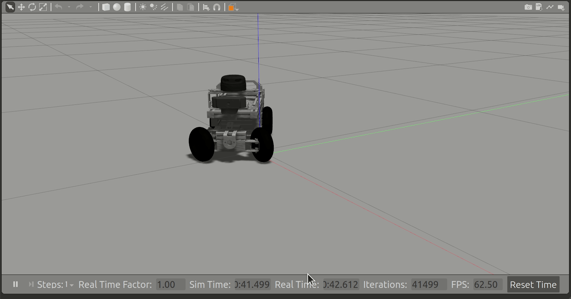Image resolution: width=571 pixels, height=299 pixels.
Task: Click the Sim Time value field
Action: pyautogui.click(x=253, y=285)
